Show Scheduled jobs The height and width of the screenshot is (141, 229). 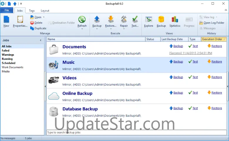[x=9, y=63]
